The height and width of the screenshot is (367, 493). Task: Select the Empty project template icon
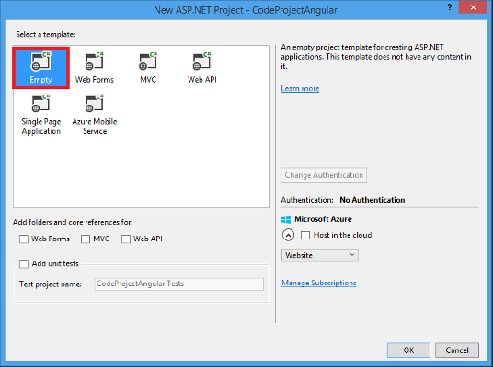[x=40, y=61]
